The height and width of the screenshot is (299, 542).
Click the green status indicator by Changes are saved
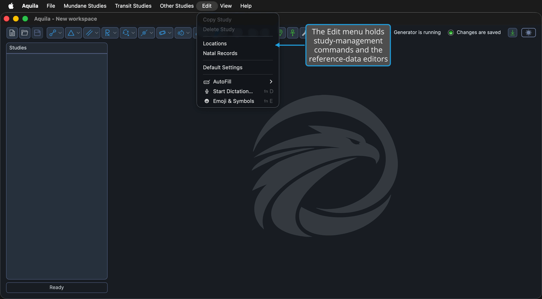pos(451,32)
